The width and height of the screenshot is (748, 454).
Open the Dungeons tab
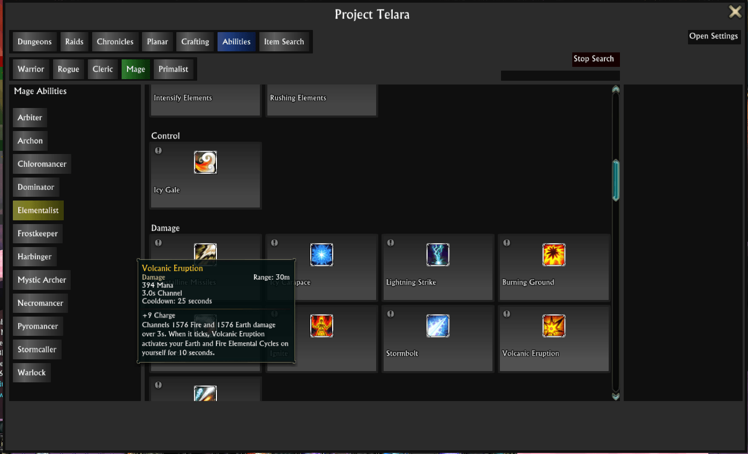pos(34,42)
